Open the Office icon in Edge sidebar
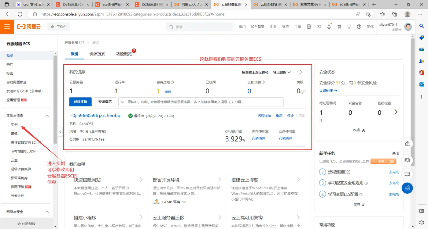This screenshot has height=229, width=428. click(x=422, y=72)
